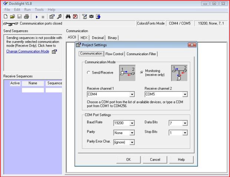Viewport: 230px width, 177px height.
Task: Click the Name column header
Action: coord(33,83)
